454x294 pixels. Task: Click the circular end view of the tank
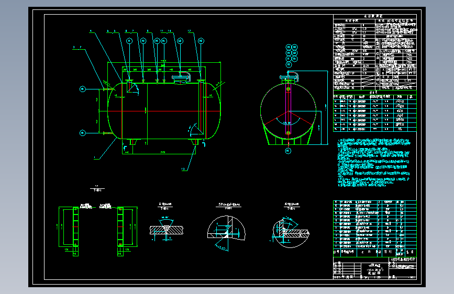(288, 111)
